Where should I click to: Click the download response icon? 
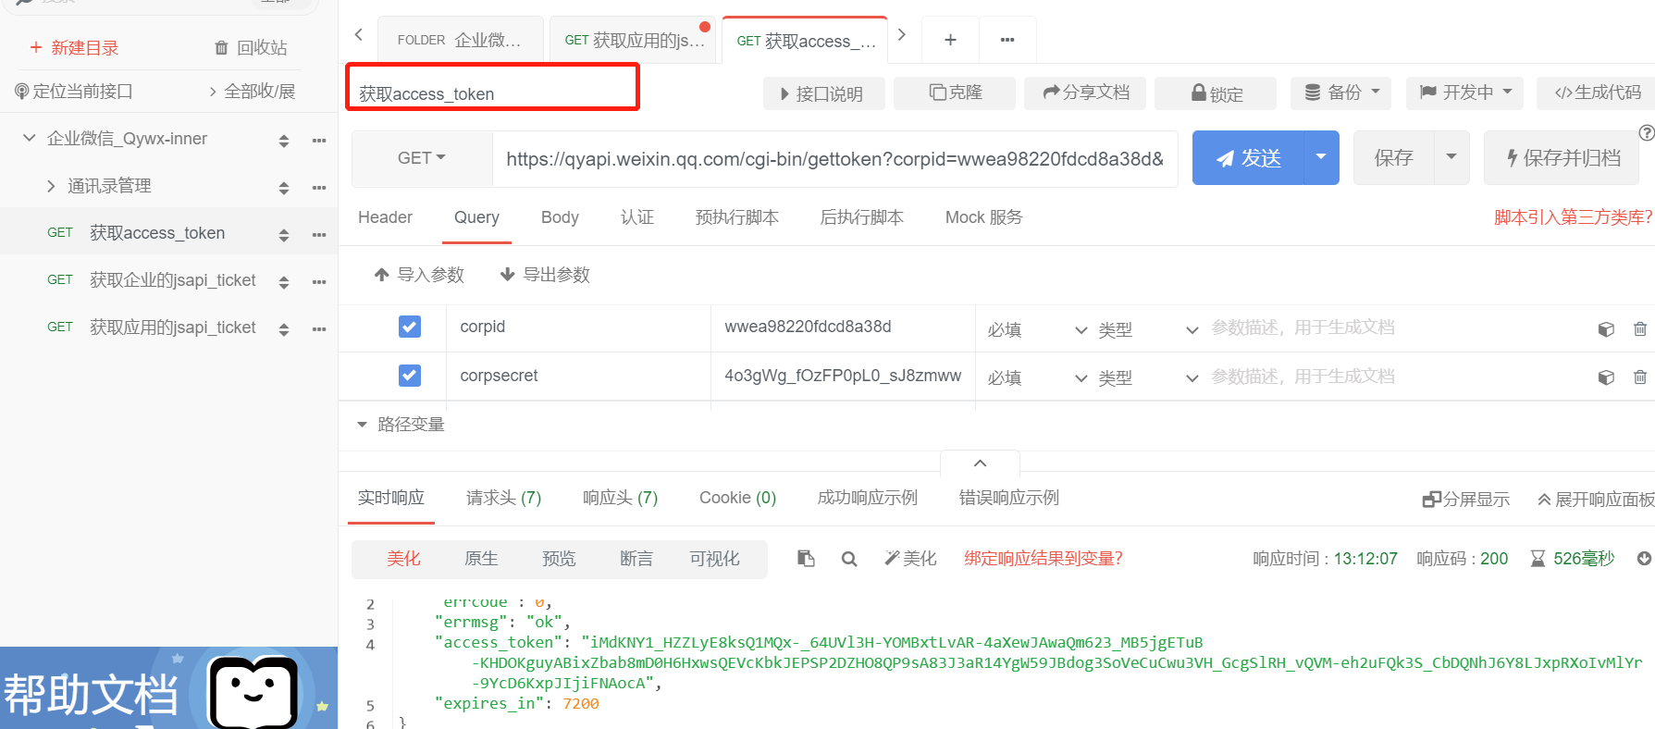(x=1644, y=558)
